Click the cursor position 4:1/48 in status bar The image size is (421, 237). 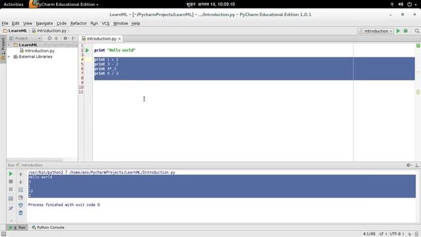(369, 234)
